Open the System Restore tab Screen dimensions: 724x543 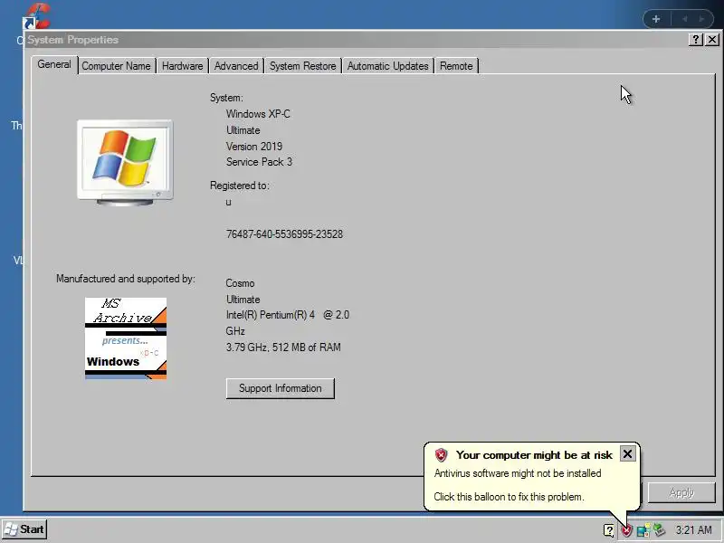[x=303, y=66]
